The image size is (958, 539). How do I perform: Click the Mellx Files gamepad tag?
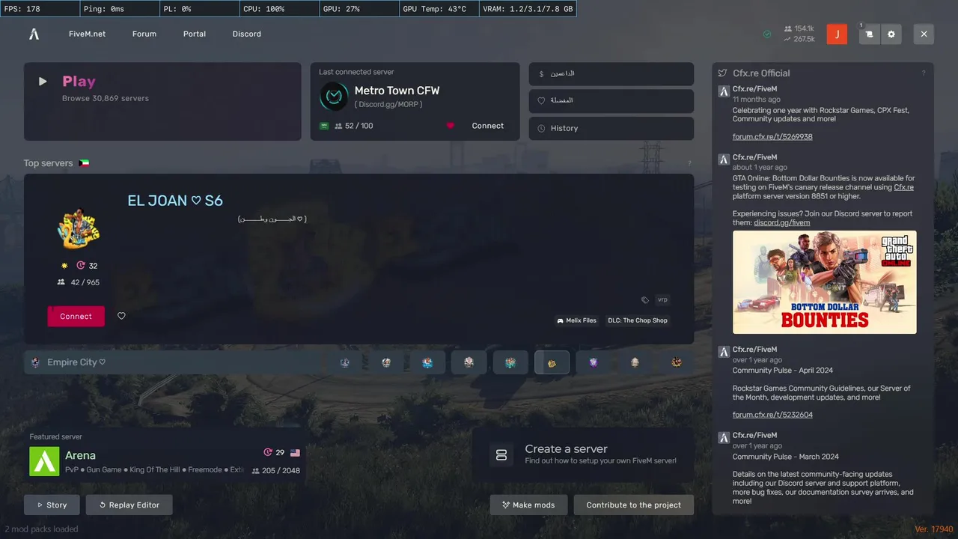pyautogui.click(x=576, y=320)
